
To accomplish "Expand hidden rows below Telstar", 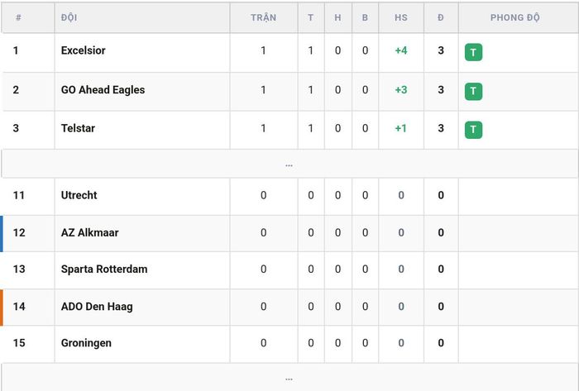I will pos(289,165).
